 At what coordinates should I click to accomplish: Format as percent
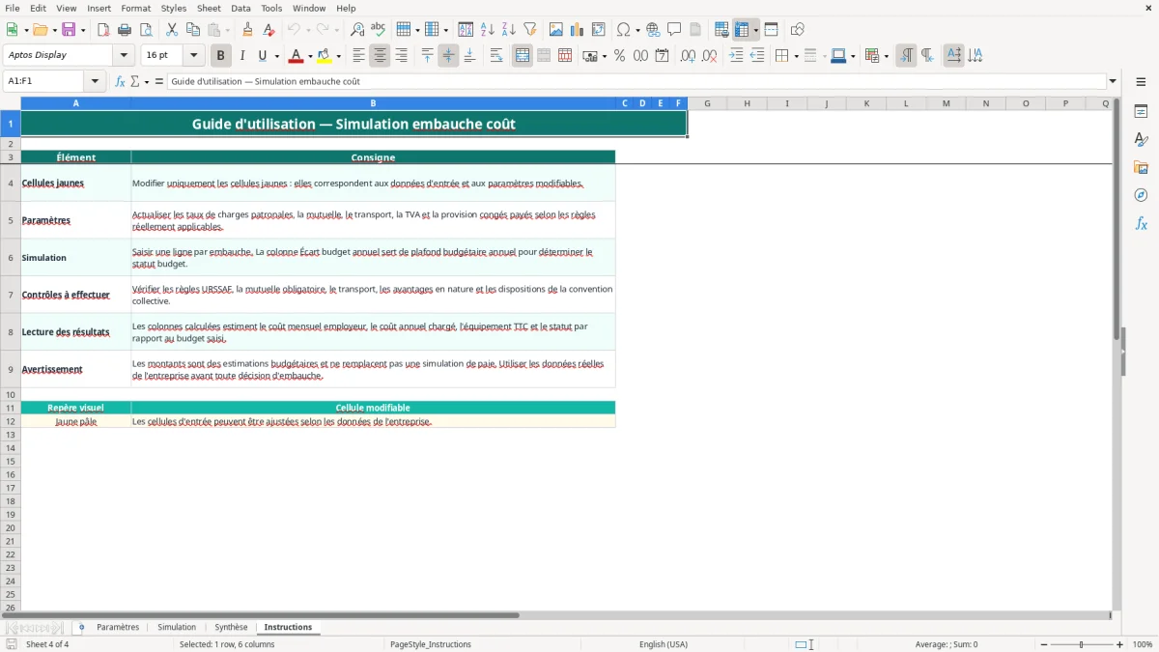tap(619, 56)
